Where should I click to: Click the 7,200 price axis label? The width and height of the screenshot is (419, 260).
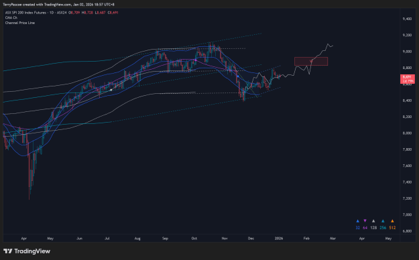coord(407,198)
